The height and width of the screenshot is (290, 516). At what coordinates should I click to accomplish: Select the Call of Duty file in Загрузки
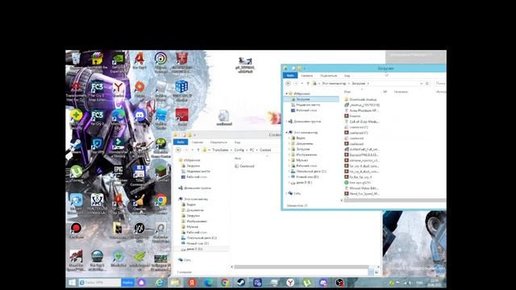point(362,122)
